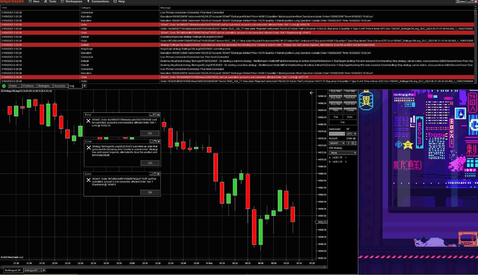This screenshot has height=275, width=478.
Task: Click the Close position button
Action: click(350, 110)
